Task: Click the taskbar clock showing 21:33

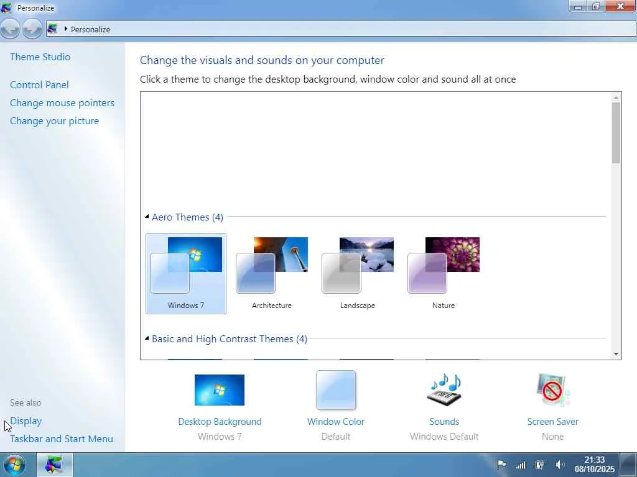Action: point(594,465)
